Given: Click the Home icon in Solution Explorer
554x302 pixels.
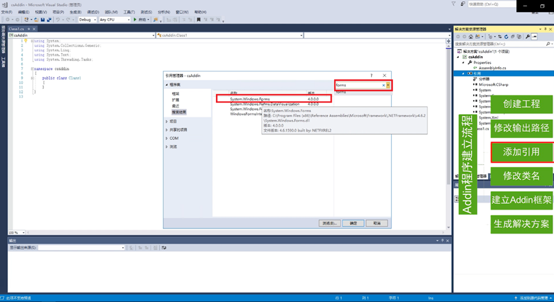Looking at the screenshot, I should (x=471, y=36).
